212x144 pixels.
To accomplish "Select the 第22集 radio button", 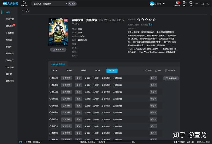I will [51, 78].
